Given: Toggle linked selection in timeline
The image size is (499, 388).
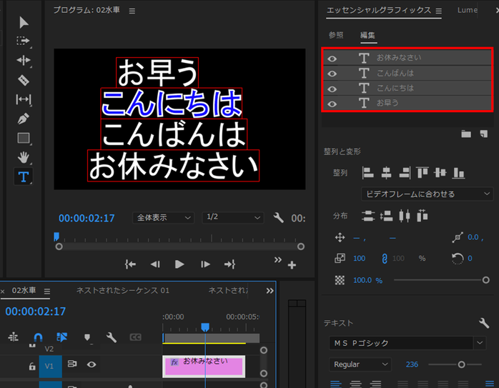Looking at the screenshot, I should (61, 337).
